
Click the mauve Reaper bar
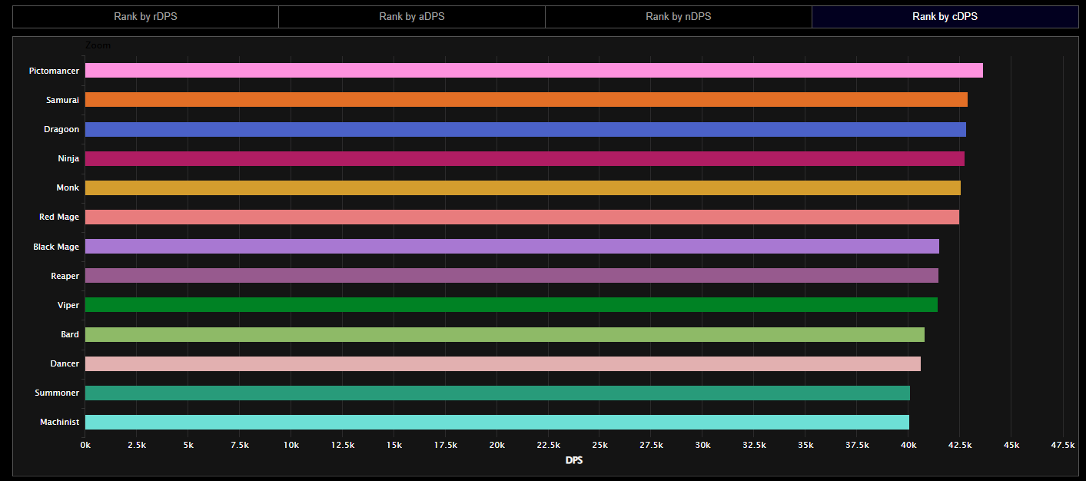click(x=512, y=276)
